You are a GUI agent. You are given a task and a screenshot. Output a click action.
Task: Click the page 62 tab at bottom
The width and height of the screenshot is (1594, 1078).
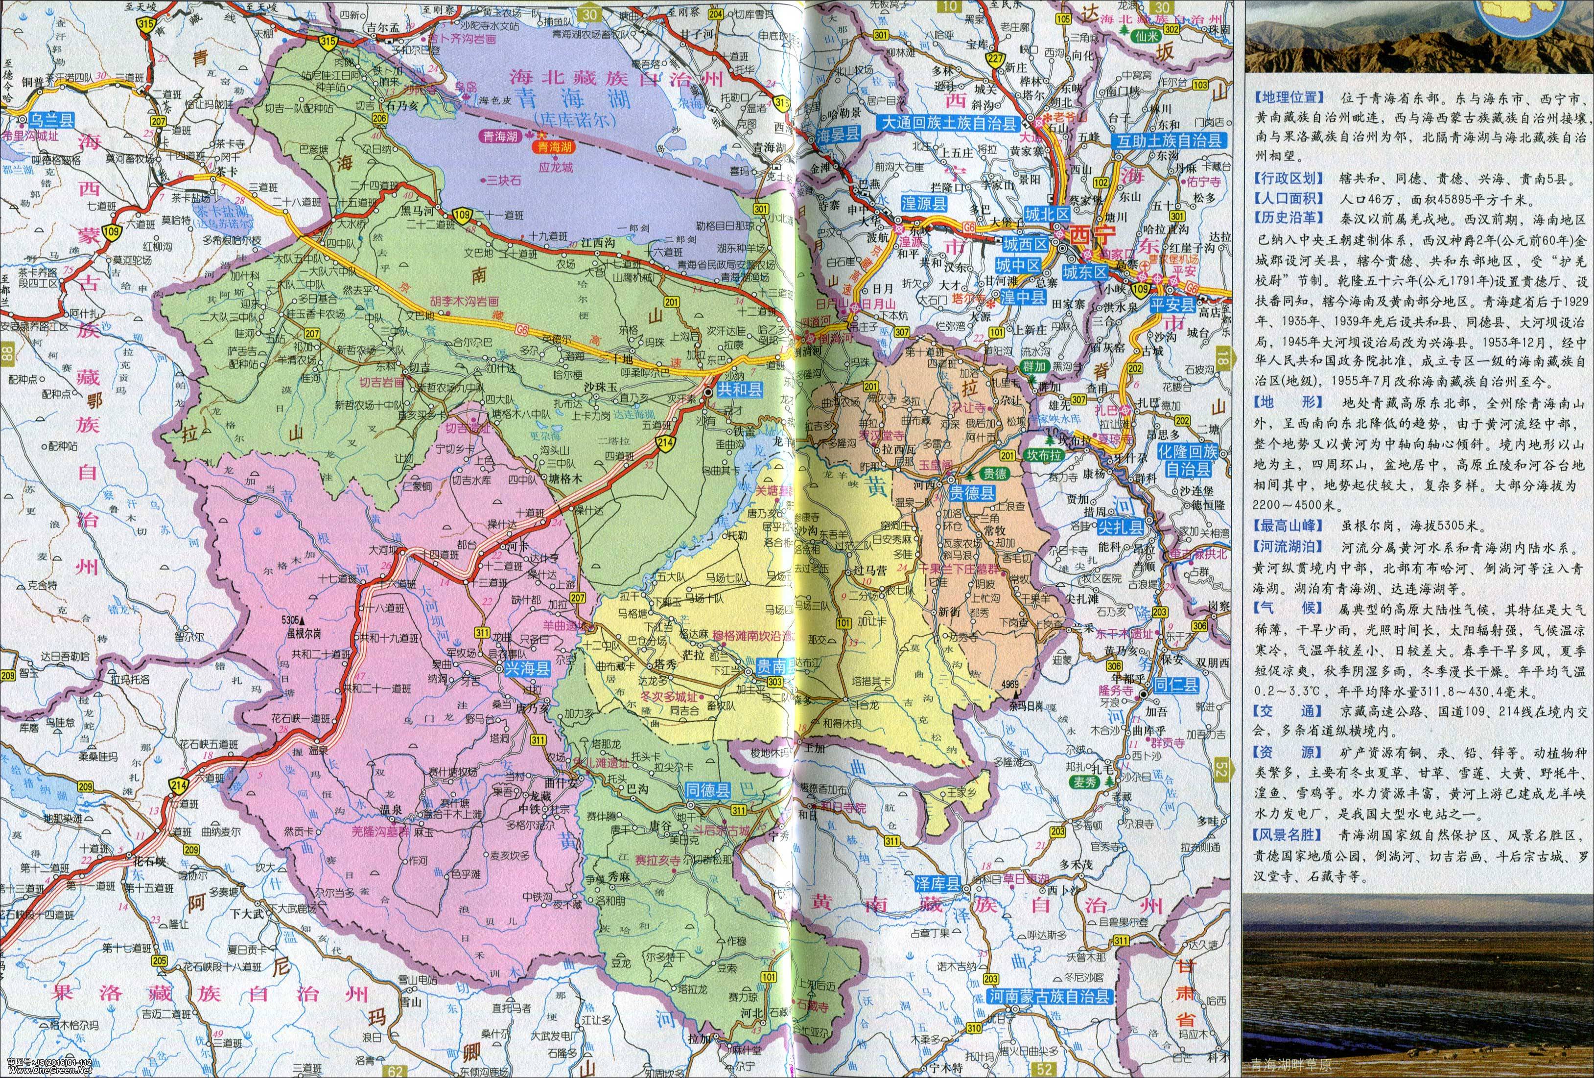point(396,1071)
